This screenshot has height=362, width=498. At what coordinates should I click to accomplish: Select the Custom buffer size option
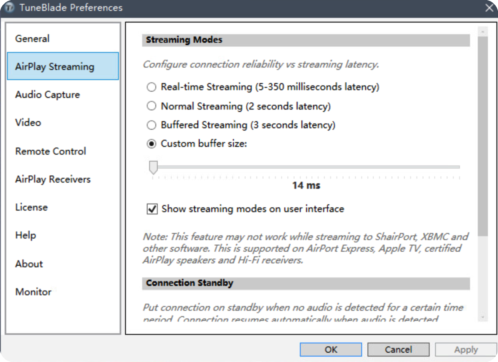151,144
